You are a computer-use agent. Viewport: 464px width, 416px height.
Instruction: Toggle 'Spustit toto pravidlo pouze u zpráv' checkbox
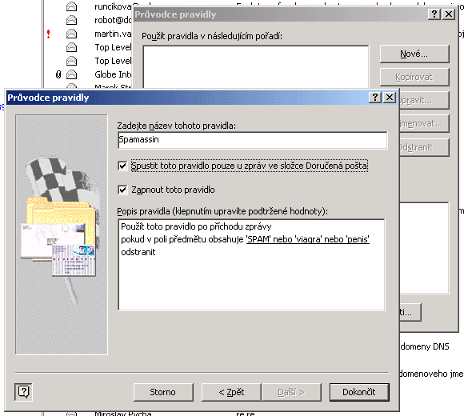(122, 166)
